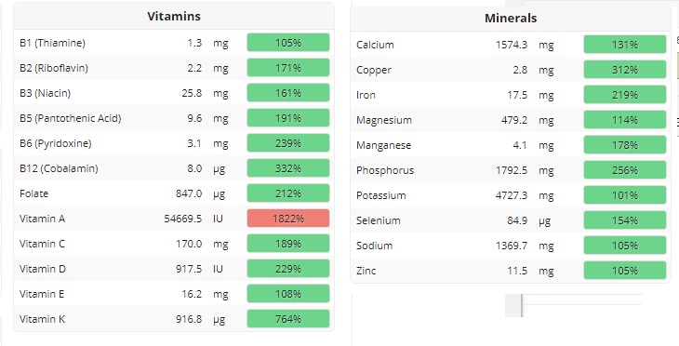Select the Folate 847.0 value
Screen dimensions: 679x346
coord(189,193)
